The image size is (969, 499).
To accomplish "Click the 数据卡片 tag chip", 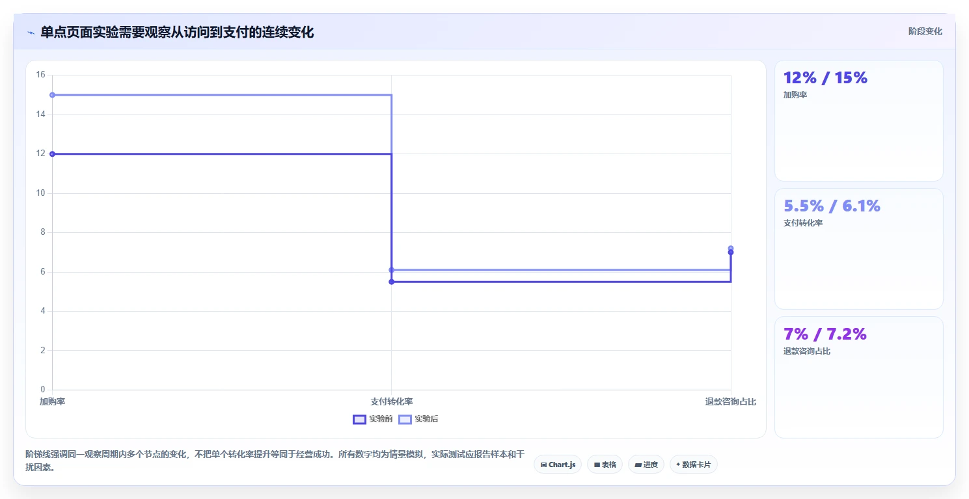I will pos(693,465).
